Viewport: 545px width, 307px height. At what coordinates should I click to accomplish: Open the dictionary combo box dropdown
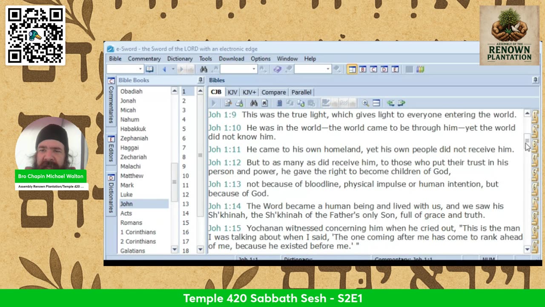coord(328,69)
